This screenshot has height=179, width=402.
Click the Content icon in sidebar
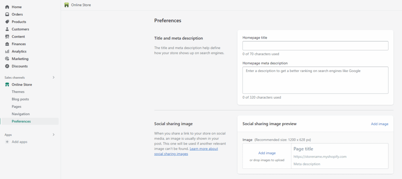7,36
